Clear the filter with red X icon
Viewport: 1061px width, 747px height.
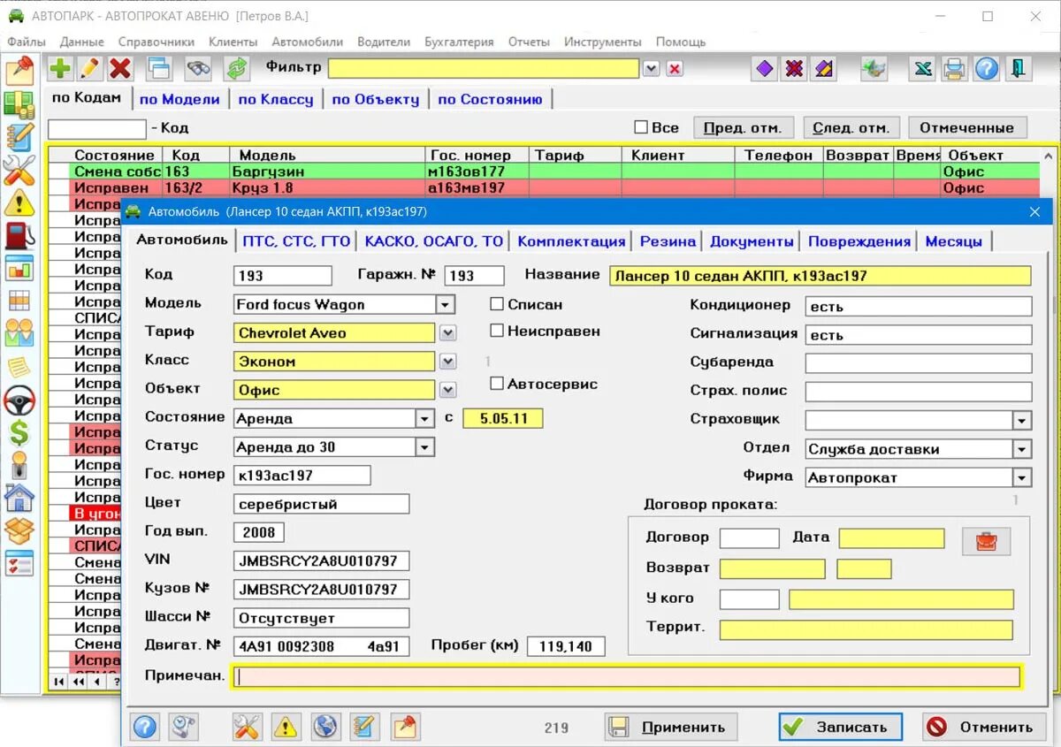(675, 69)
